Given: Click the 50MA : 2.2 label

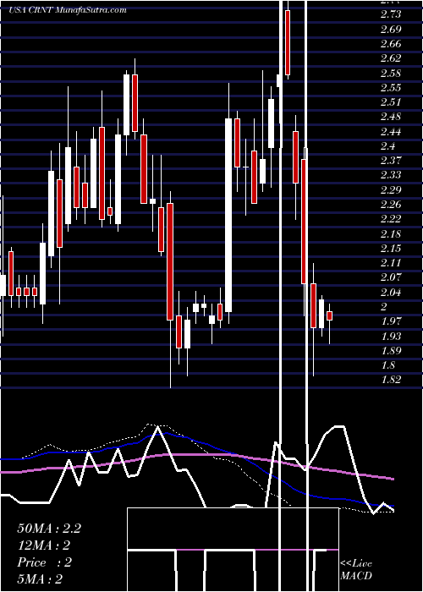Looking at the screenshot, I should coord(49,529).
